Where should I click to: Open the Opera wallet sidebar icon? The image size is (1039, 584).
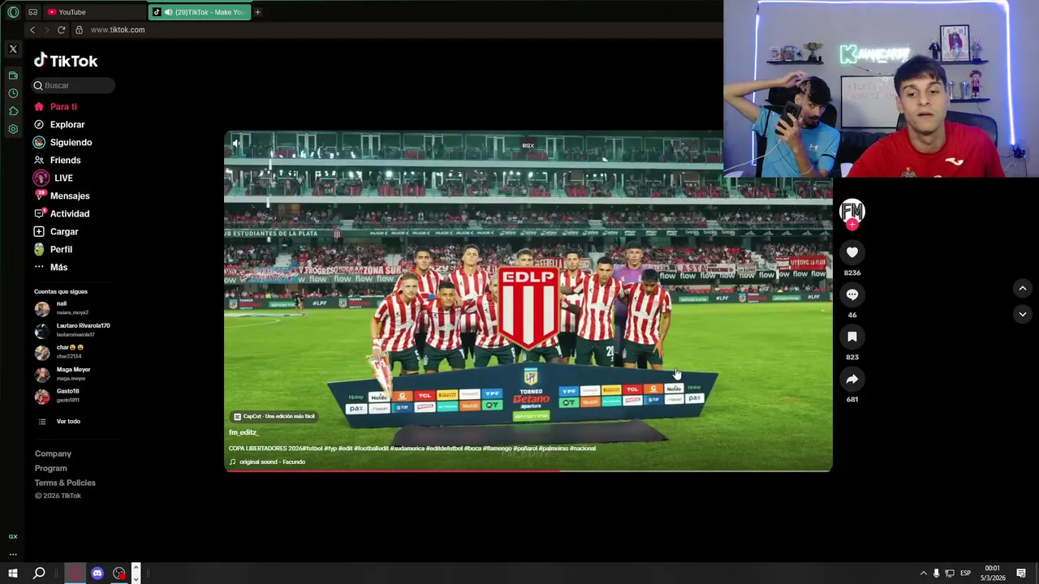13,75
